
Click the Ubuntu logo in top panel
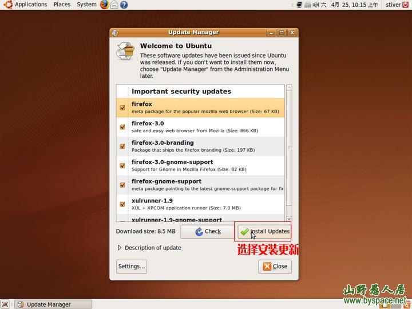click(7, 5)
